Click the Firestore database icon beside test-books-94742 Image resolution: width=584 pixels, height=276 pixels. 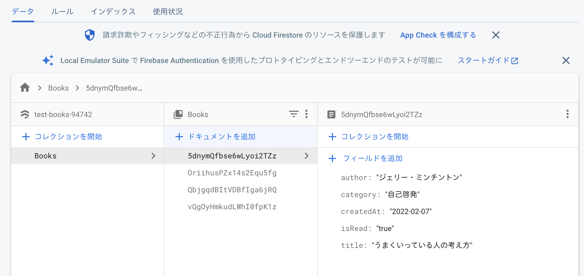(25, 114)
